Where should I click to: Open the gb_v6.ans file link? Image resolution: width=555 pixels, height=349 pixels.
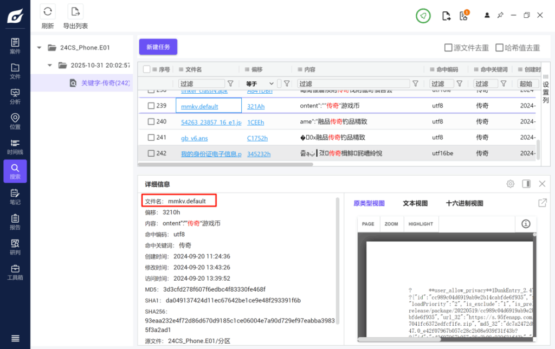[194, 138]
